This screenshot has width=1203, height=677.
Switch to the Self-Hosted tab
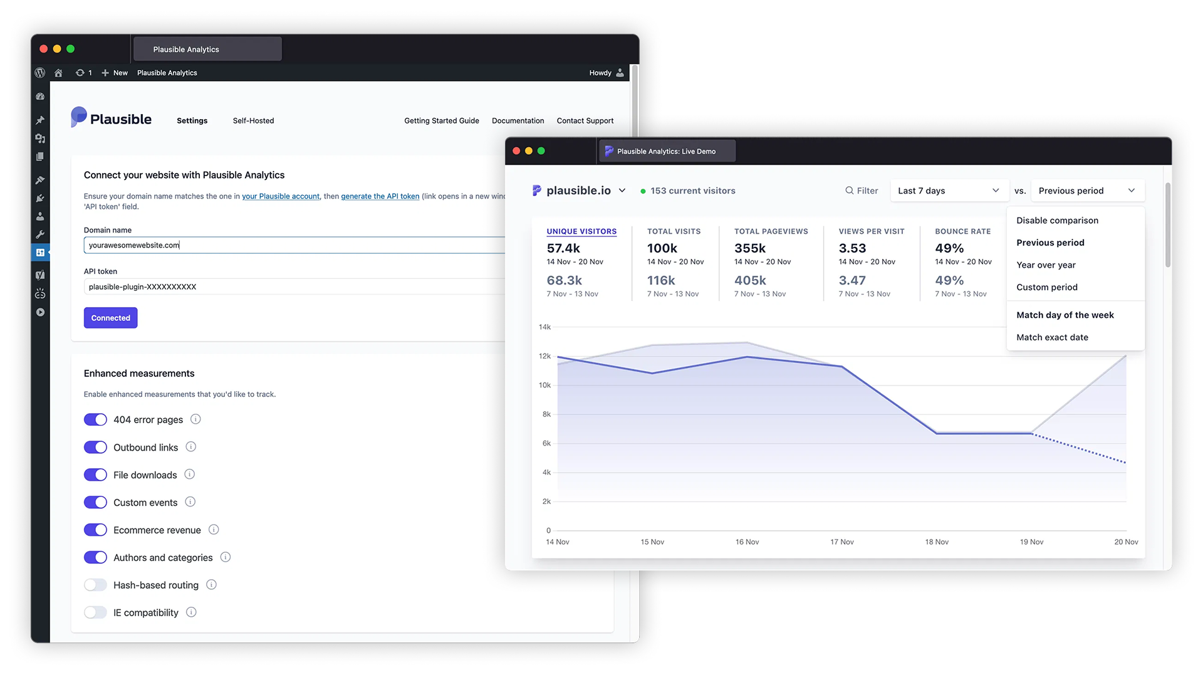(253, 121)
